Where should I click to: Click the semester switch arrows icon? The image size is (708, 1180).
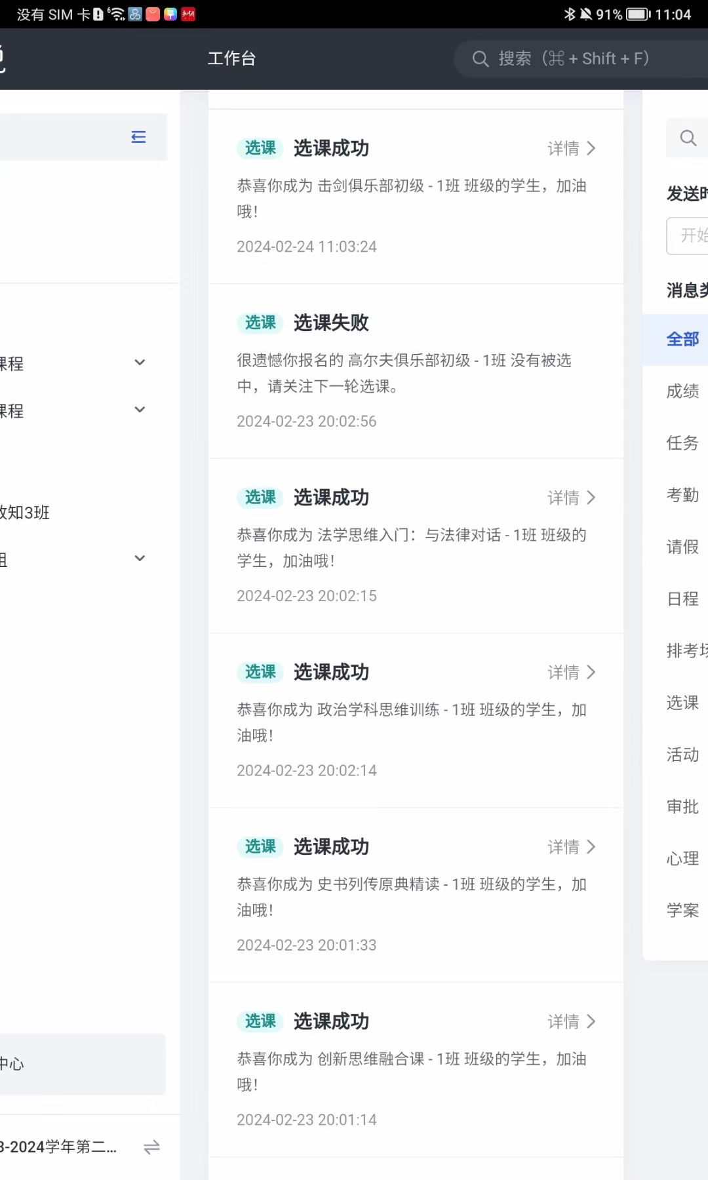151,1147
